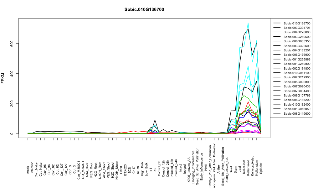Viewport: 313px width, 188px height.
Task: Select legend entry Sobic.008G119600
Action: click(x=297, y=113)
